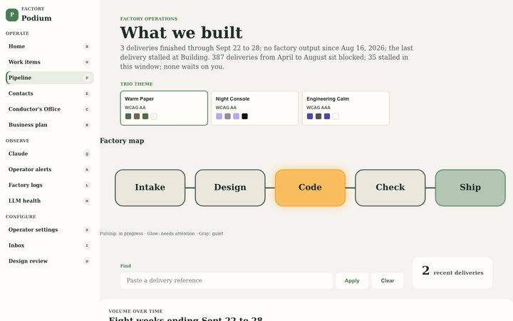Viewport: 513px width, 321px height.
Task: Click the Claude shortcut key badge
Action: (x=87, y=154)
